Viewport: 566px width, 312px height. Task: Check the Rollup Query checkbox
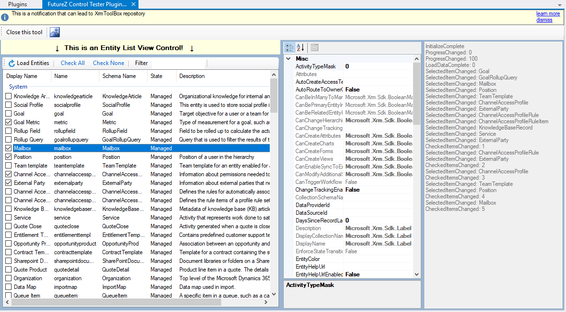(x=9, y=140)
